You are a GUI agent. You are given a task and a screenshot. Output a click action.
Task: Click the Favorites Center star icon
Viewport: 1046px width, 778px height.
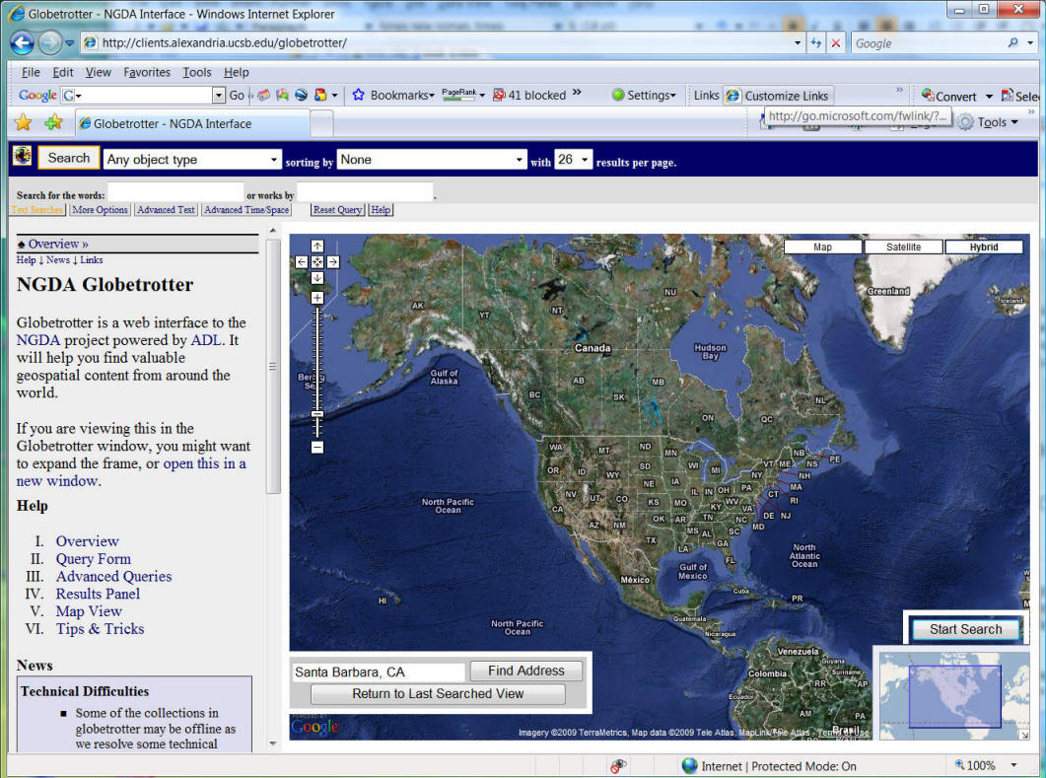(x=23, y=122)
